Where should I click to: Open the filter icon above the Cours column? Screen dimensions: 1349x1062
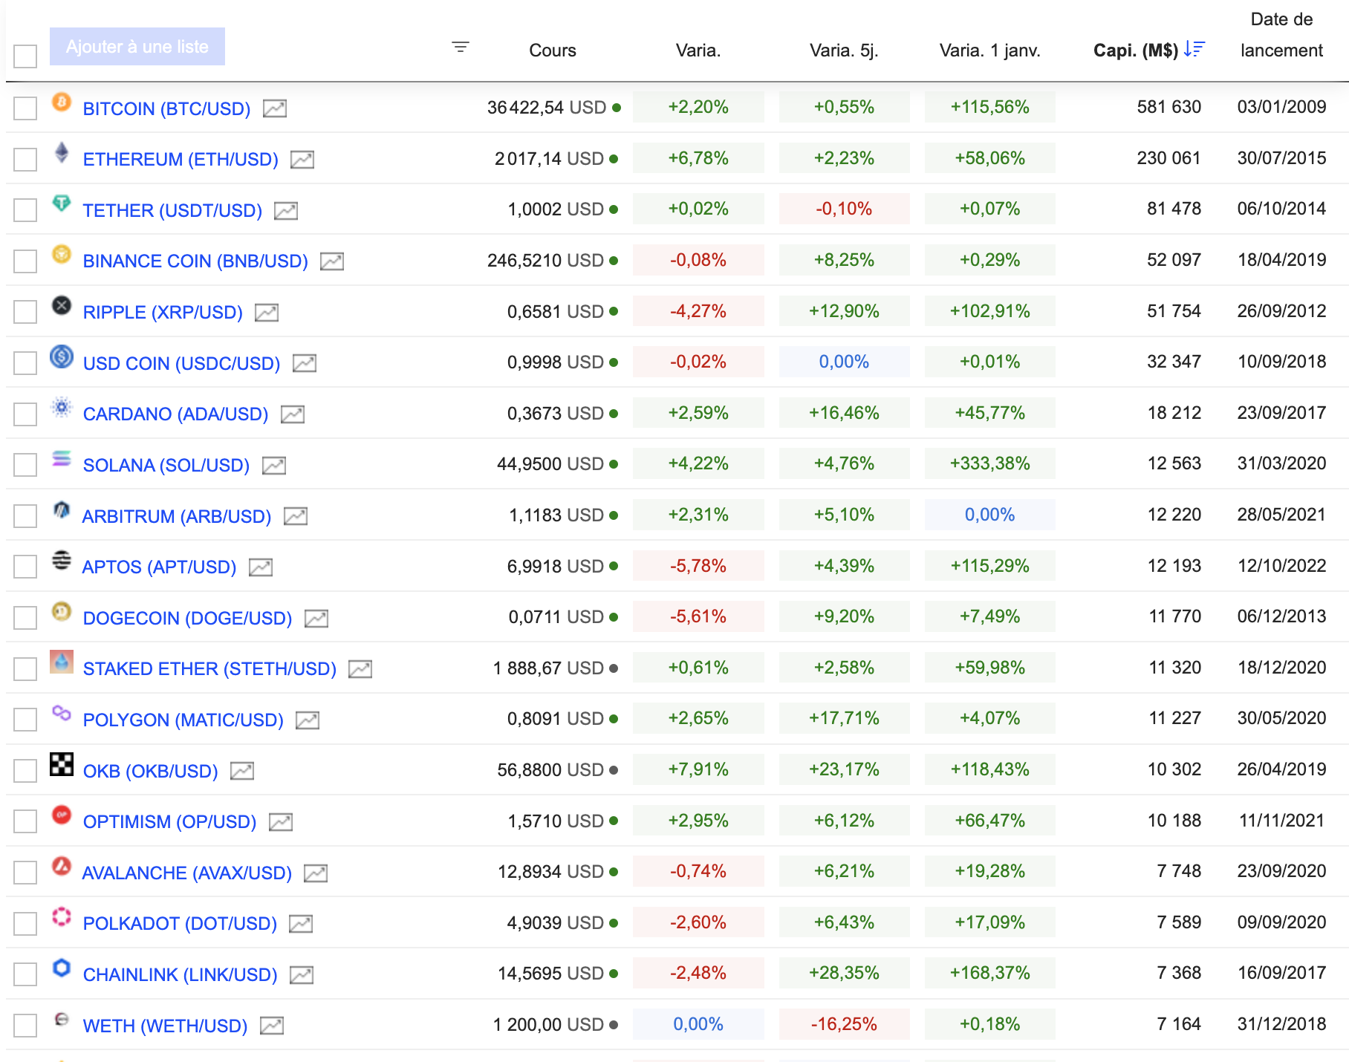[461, 47]
